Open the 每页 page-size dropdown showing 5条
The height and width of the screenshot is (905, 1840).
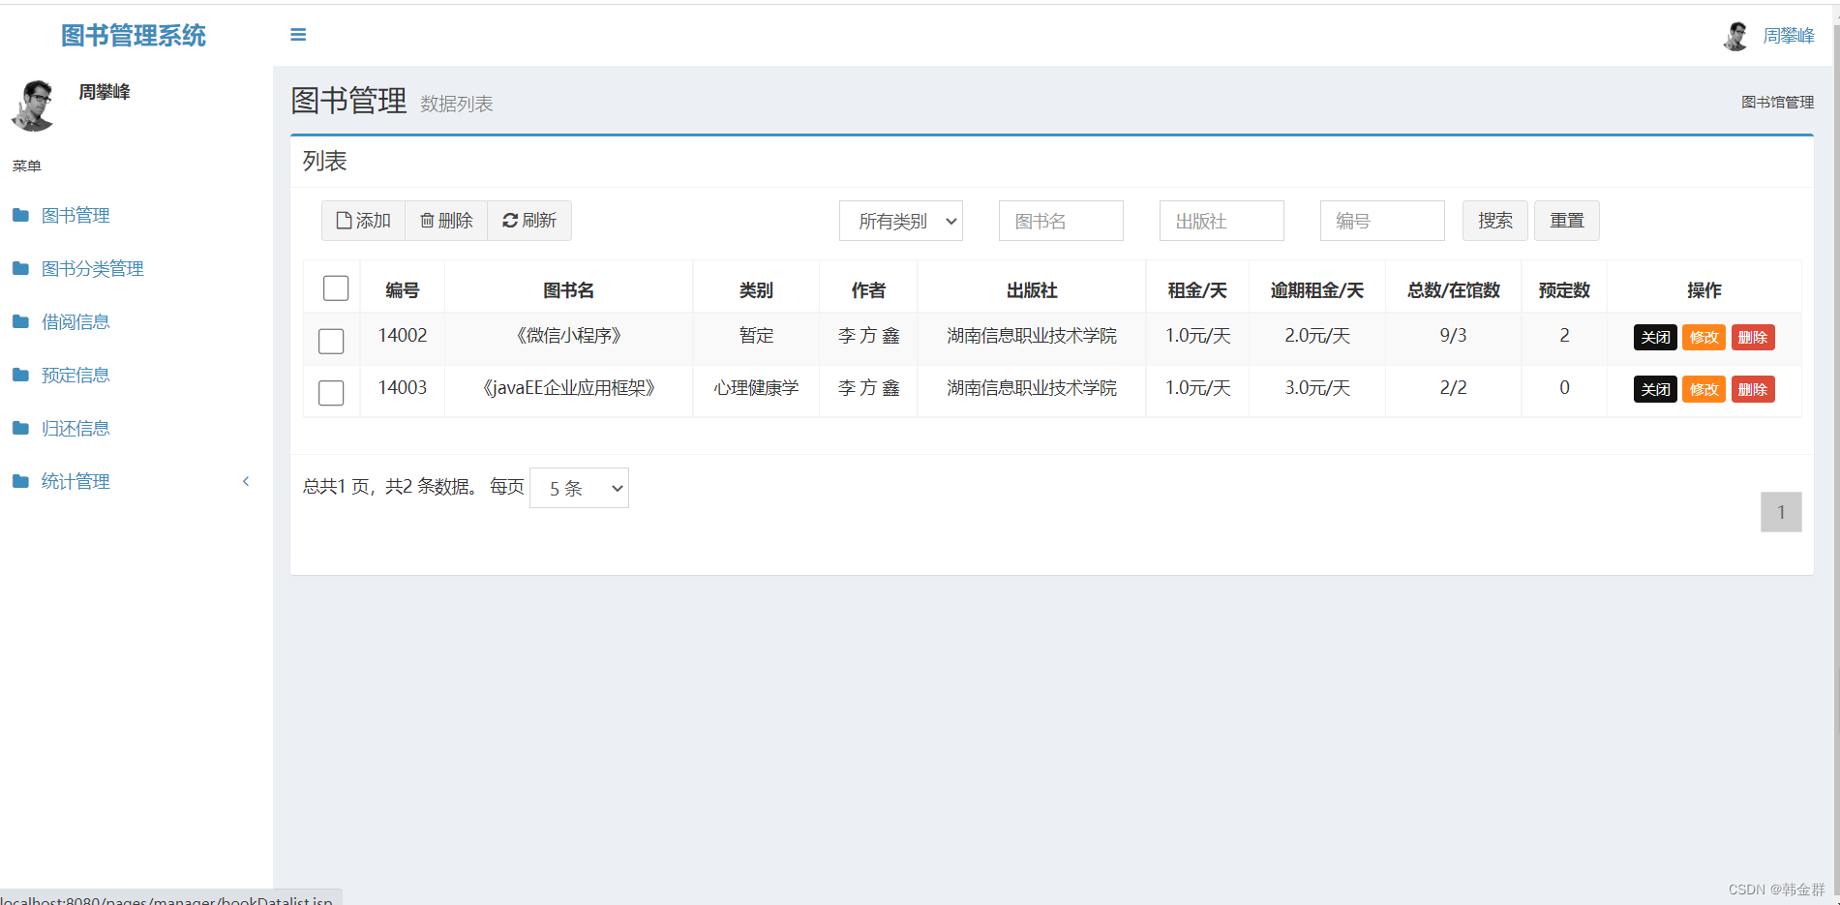[578, 487]
